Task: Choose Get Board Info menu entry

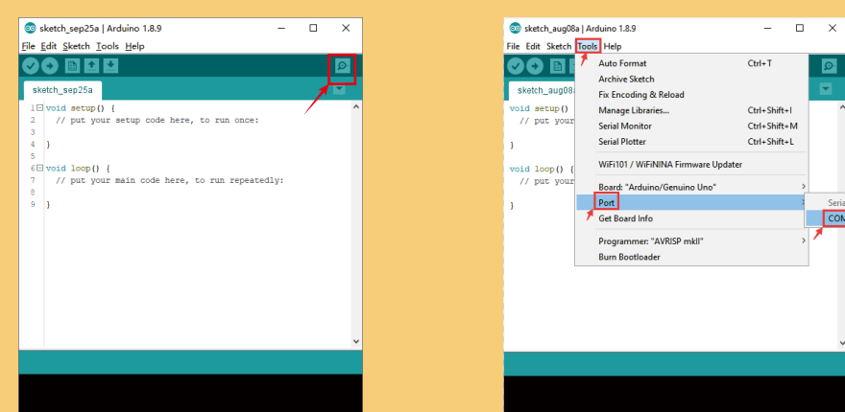Action: point(692,218)
